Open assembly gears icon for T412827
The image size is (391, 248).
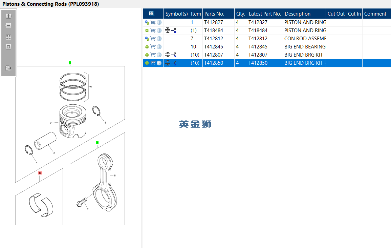tap(147, 22)
